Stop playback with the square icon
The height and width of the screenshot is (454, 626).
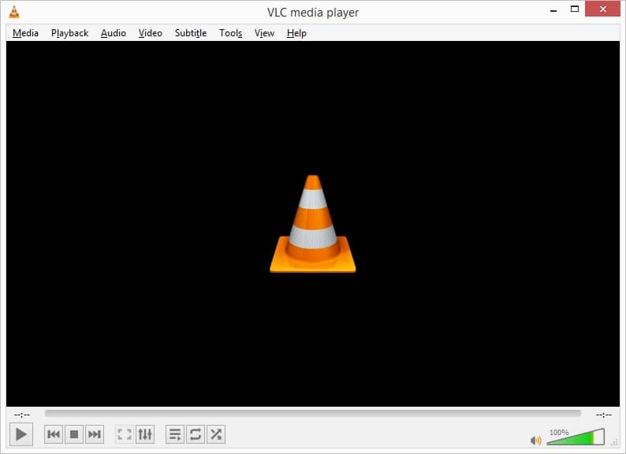(74, 434)
